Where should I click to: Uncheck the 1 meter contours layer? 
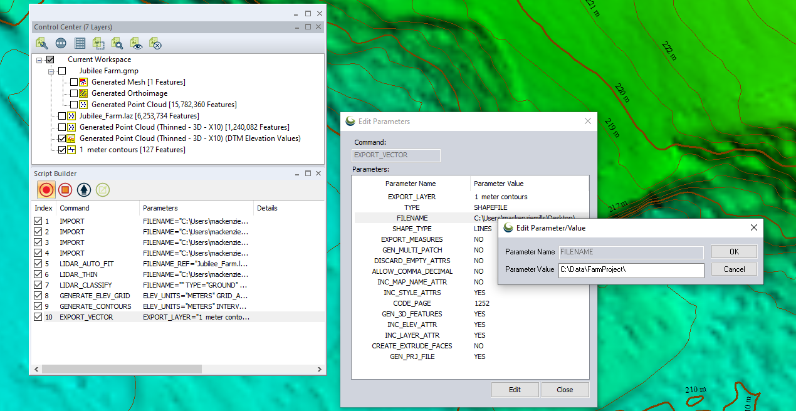point(62,150)
